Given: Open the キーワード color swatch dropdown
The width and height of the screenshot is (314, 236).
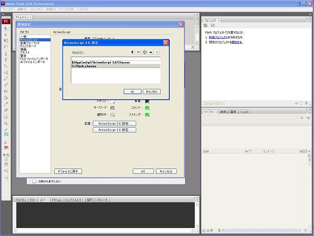Looking at the screenshot, I should 113,108.
